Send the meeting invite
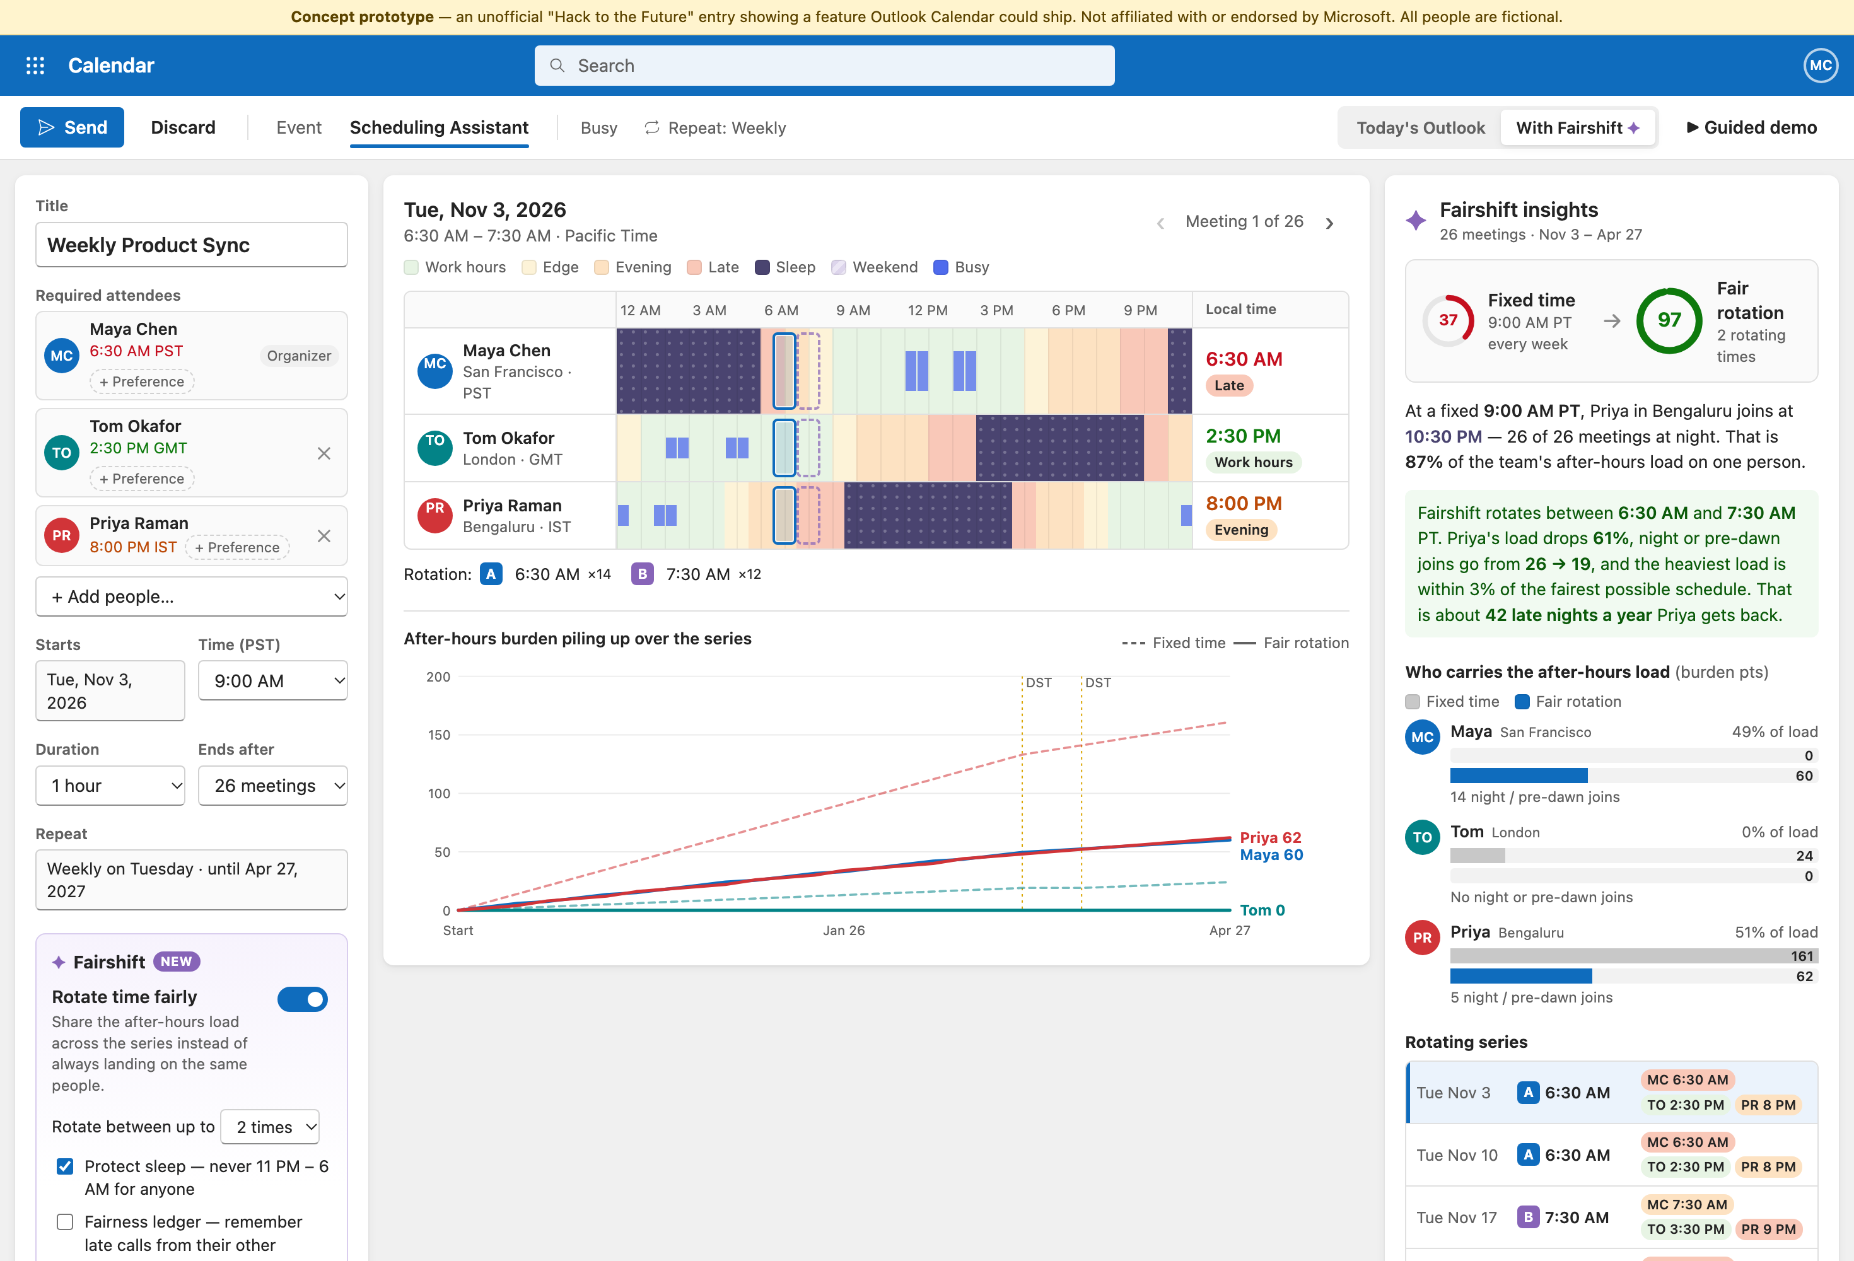Screen dimensions: 1854x1261 click(x=72, y=127)
